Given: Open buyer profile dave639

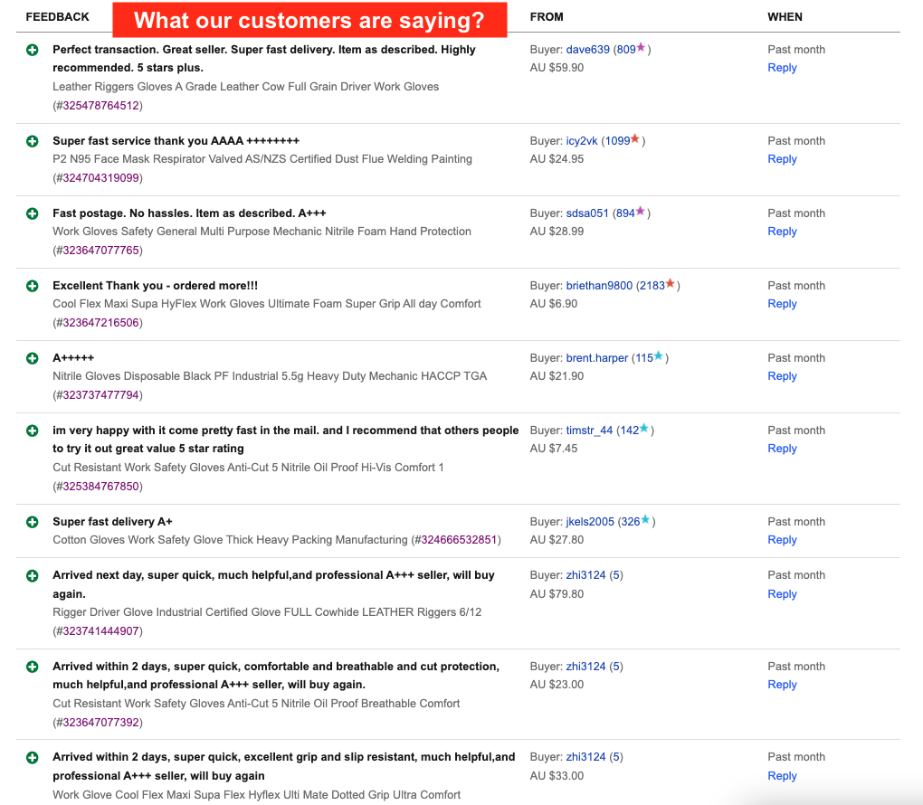Looking at the screenshot, I should [587, 50].
